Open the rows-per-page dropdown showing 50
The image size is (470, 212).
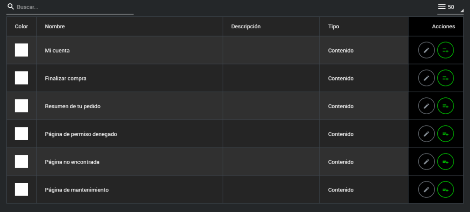coord(451,7)
